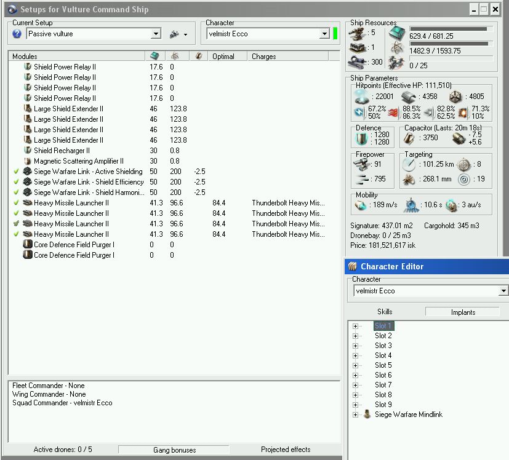Click the targeting range icon showing 101.25 km
This screenshot has height=460, width=509.
coord(409,164)
